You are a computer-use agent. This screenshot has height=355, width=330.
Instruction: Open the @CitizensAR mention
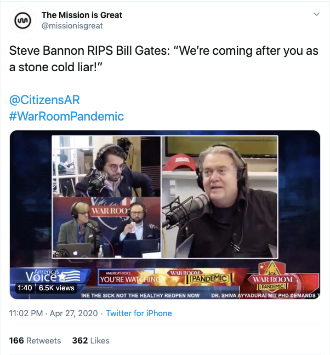pos(44,100)
